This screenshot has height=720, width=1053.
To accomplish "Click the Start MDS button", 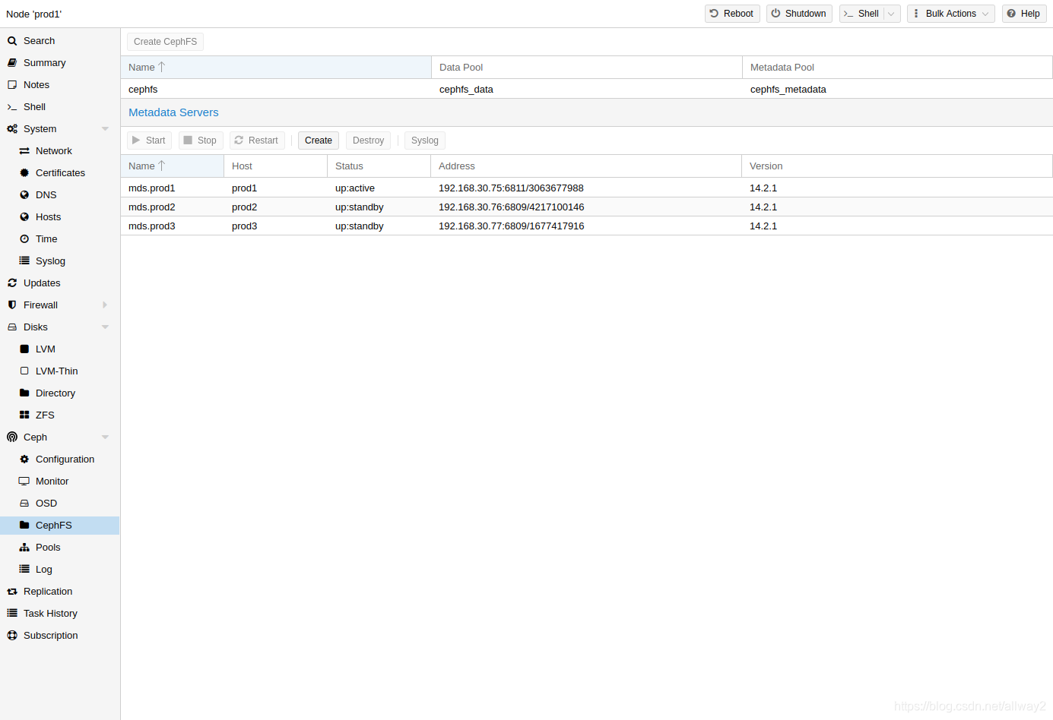I will (x=149, y=141).
